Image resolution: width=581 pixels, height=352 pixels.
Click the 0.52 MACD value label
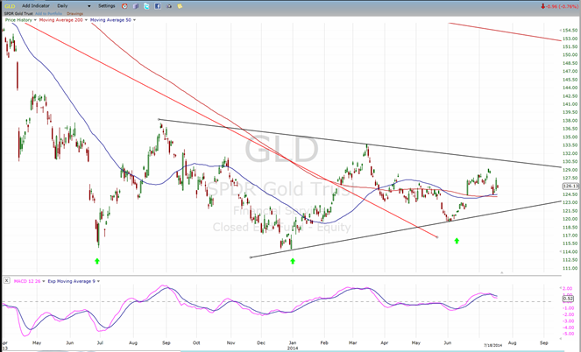(x=568, y=299)
